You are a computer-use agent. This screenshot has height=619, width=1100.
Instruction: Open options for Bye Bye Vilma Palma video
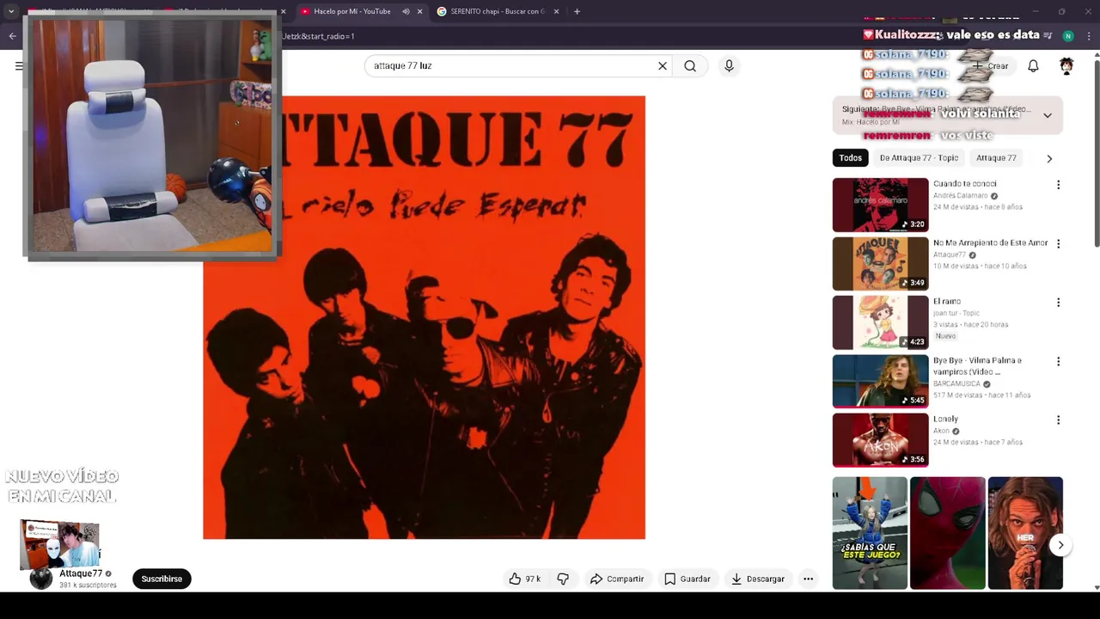1058,362
